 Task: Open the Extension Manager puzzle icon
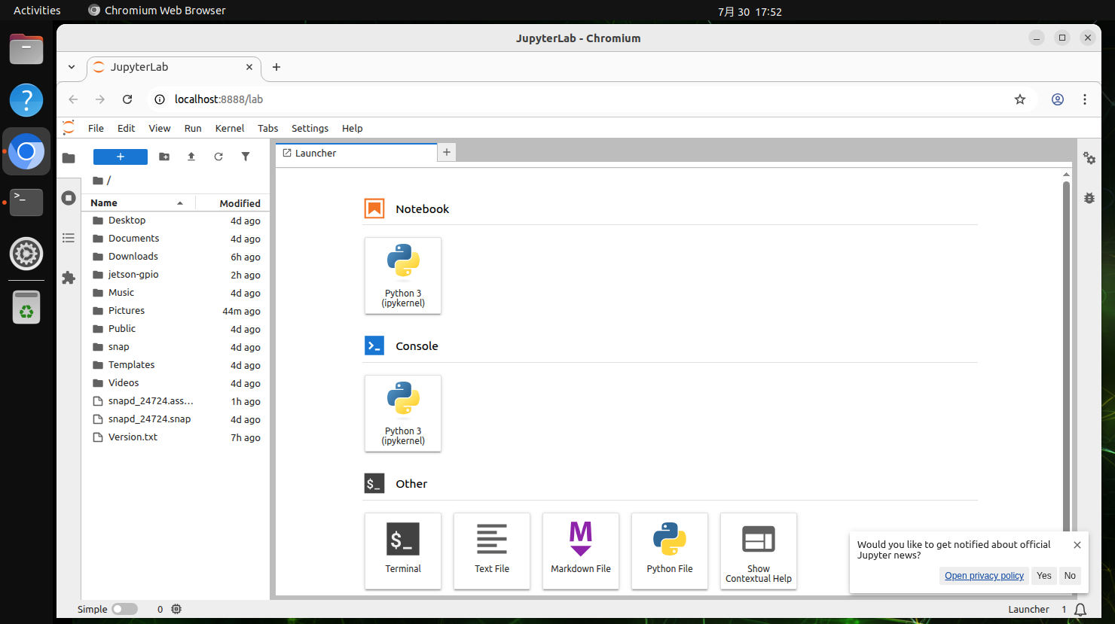(x=69, y=278)
